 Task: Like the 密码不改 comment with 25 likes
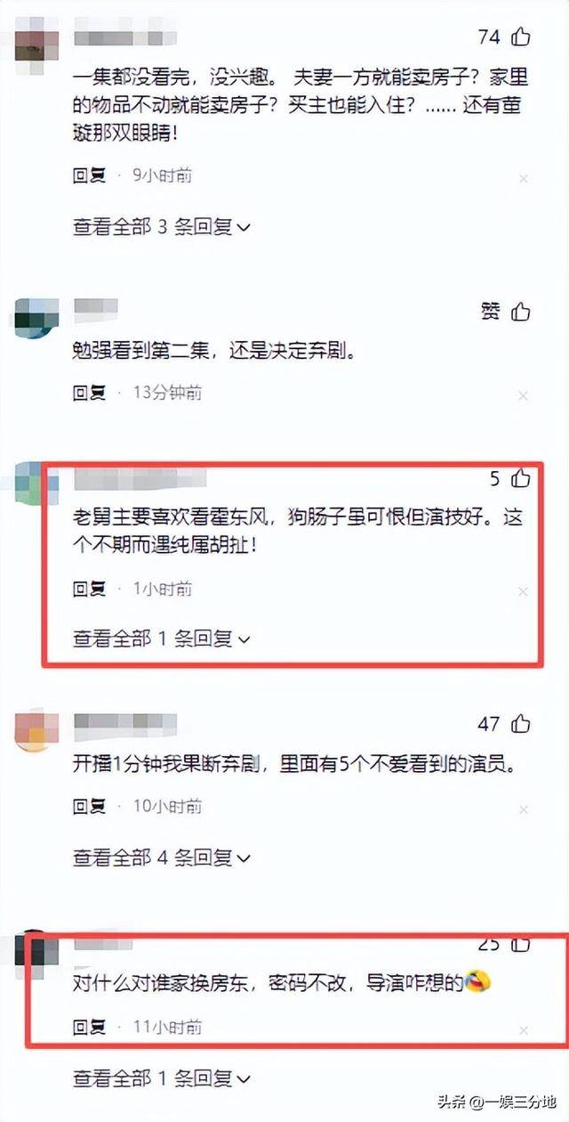coord(521,944)
